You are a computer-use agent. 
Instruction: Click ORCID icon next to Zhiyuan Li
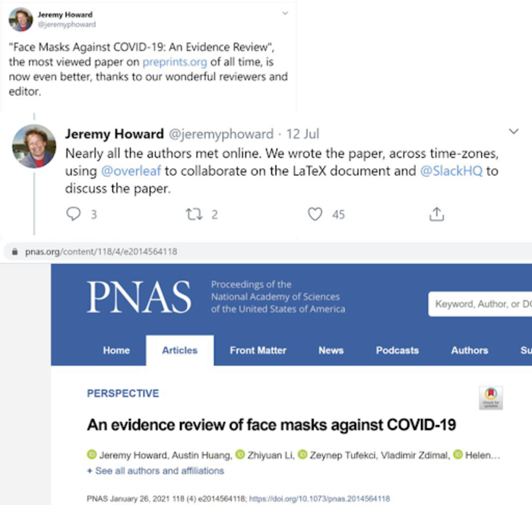[240, 454]
